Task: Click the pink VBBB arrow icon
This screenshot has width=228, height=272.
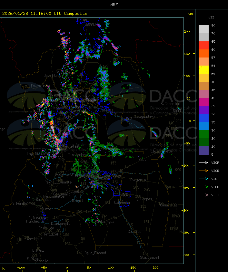Action: [x=203, y=195]
